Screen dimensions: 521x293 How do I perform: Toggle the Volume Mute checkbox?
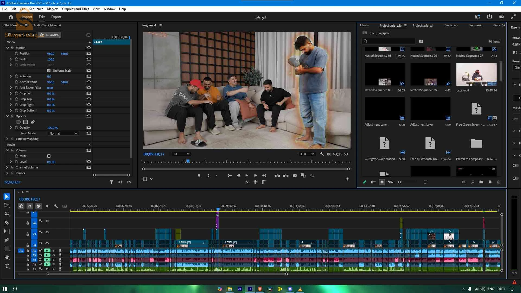[49, 156]
